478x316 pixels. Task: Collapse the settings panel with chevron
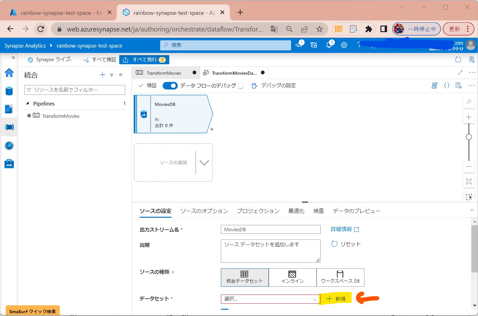click(472, 210)
